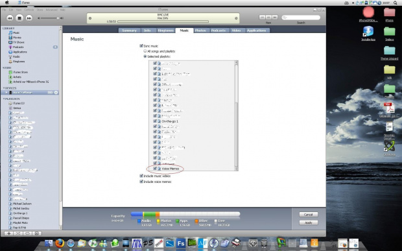Expand the iPhone device disclosure triangle
The image size is (402, 251).
coord(6,93)
